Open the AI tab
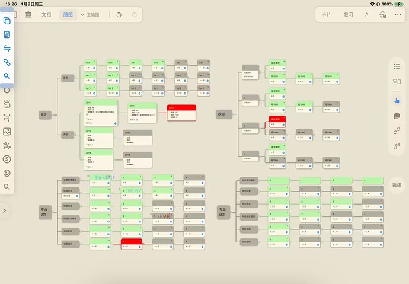This screenshot has height=284, width=409. pyautogui.click(x=368, y=15)
